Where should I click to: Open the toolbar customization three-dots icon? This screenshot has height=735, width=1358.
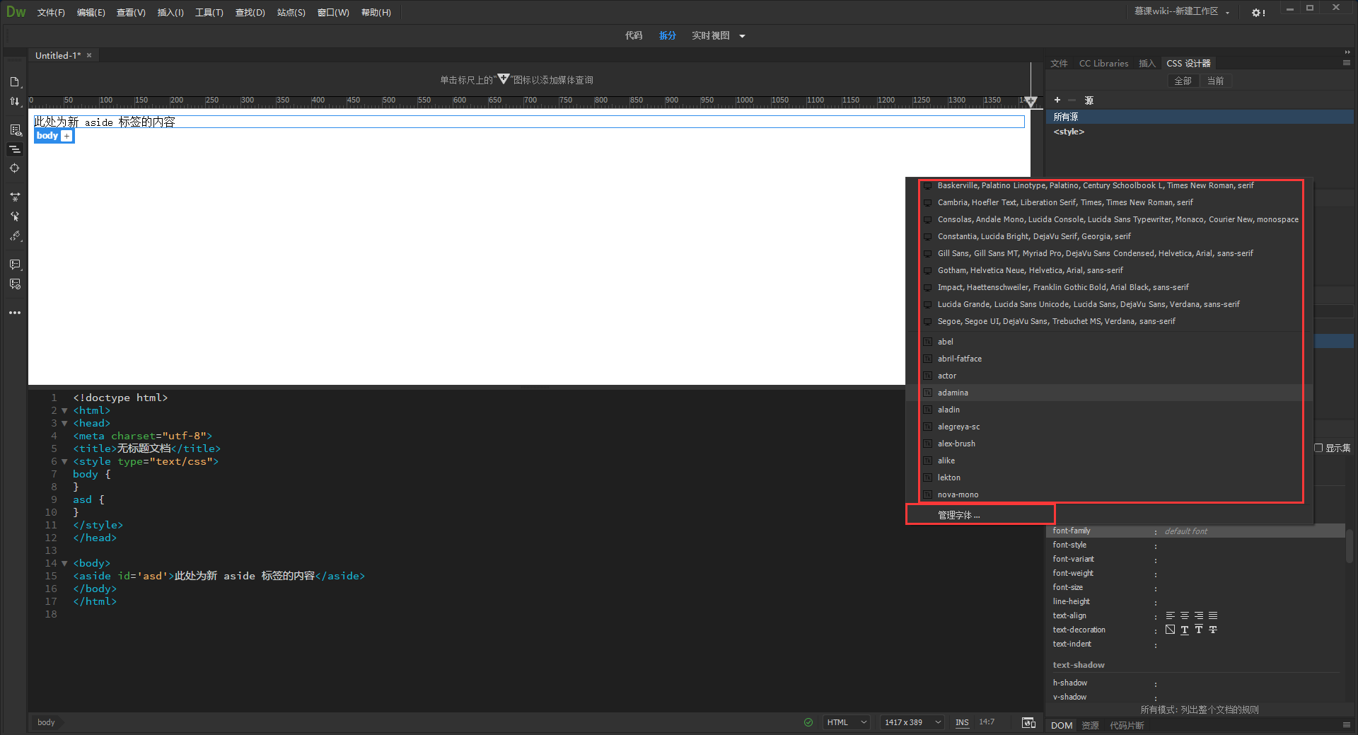[14, 313]
